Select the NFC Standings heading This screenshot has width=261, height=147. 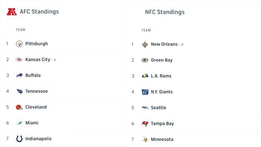coord(165,12)
